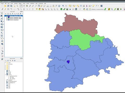
Task: Click the info icon in Browser Panel toolbar
Action: 15,60
